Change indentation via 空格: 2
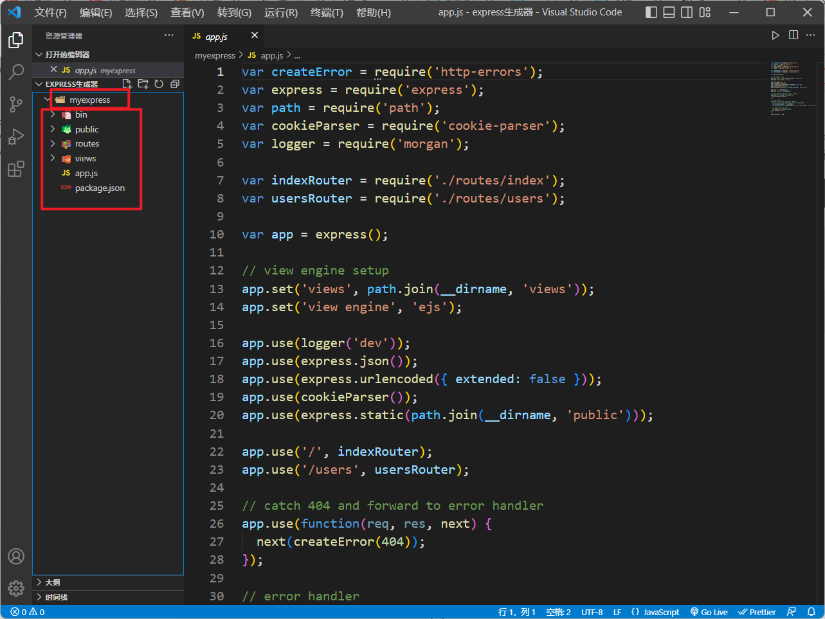The height and width of the screenshot is (619, 825). pyautogui.click(x=558, y=612)
